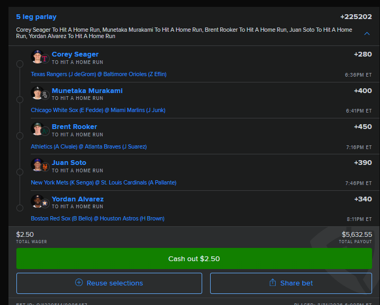Open Athletics @ Atlanta Braves game
This screenshot has height=305, width=380.
(x=89, y=146)
